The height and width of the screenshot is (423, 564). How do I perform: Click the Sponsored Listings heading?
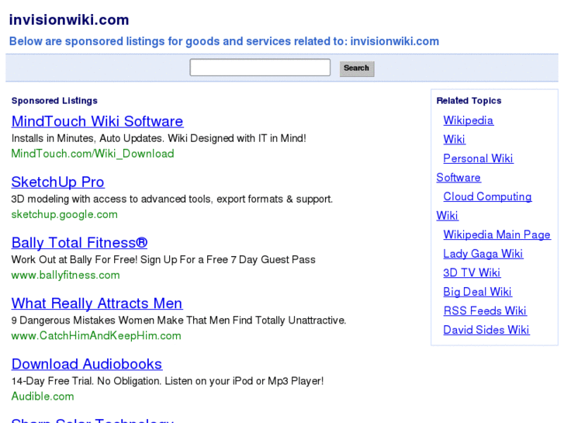pyautogui.click(x=54, y=101)
